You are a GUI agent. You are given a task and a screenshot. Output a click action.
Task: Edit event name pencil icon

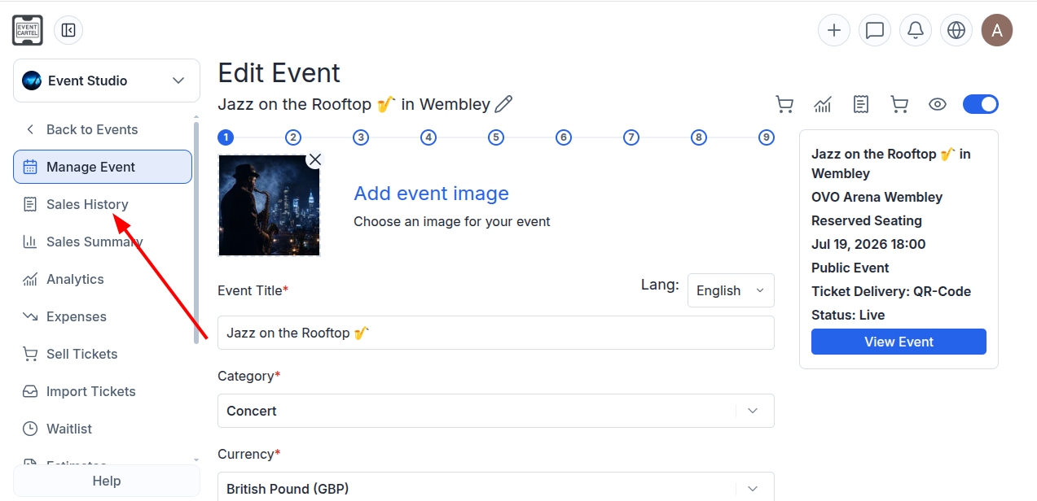coord(504,104)
